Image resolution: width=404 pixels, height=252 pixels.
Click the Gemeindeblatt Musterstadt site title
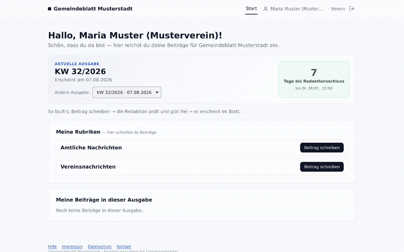(93, 8)
